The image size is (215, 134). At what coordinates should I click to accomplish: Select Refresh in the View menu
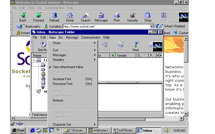coord(73,100)
